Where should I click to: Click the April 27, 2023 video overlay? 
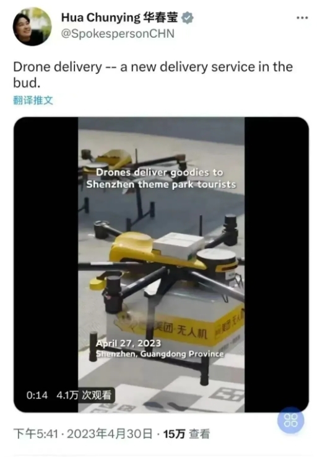(128, 344)
